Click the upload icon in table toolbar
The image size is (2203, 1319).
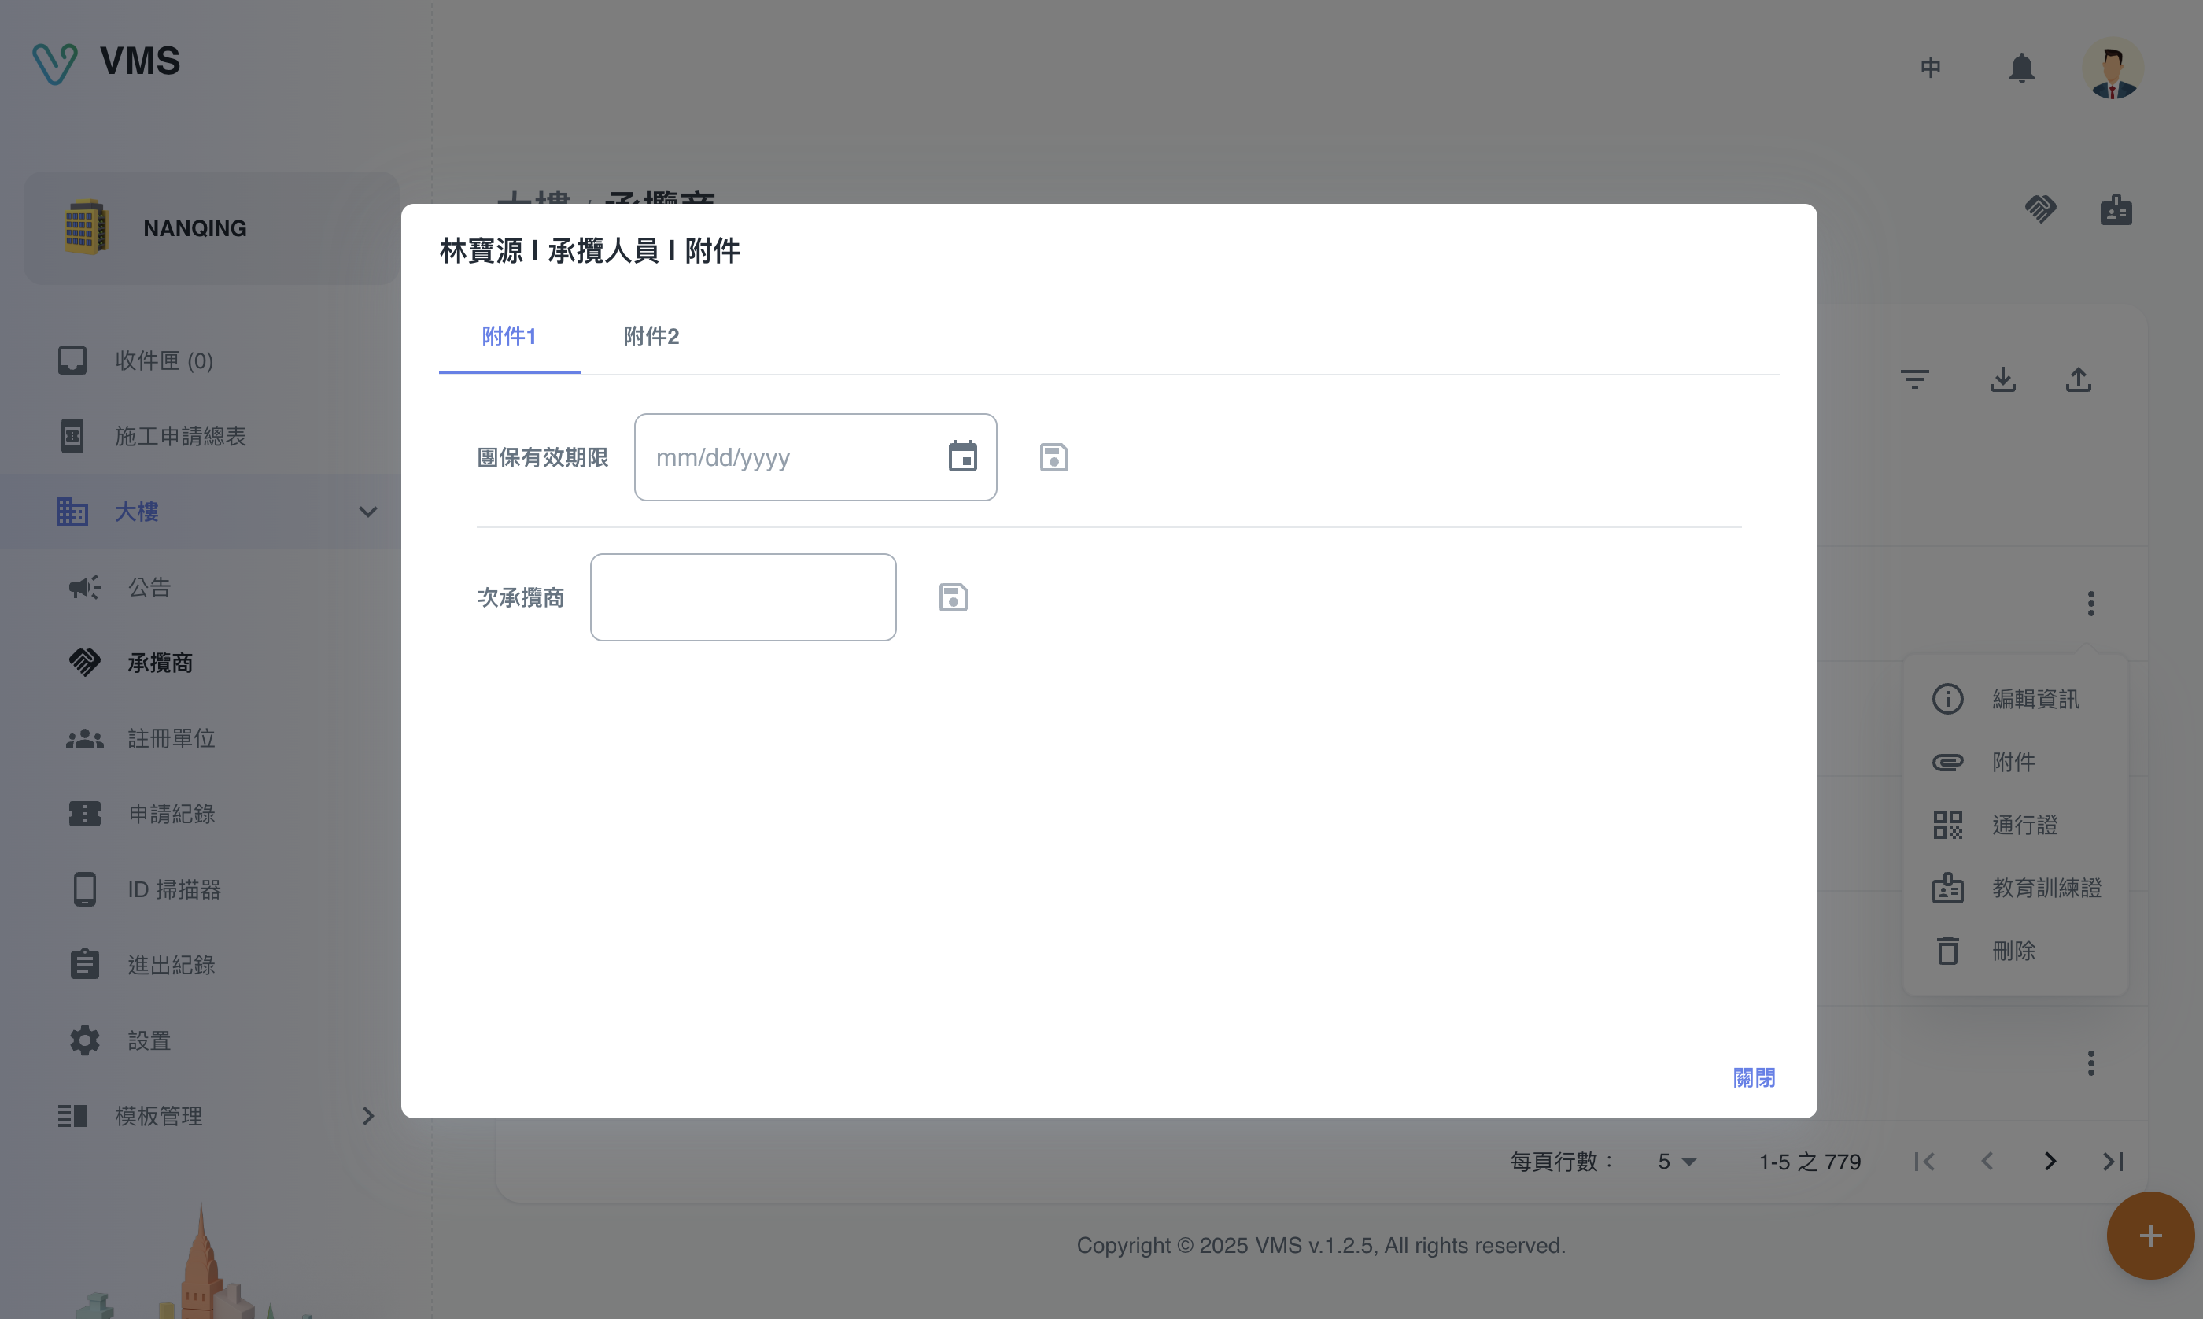coord(2078,379)
